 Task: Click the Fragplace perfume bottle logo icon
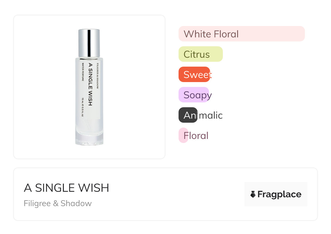tap(253, 194)
